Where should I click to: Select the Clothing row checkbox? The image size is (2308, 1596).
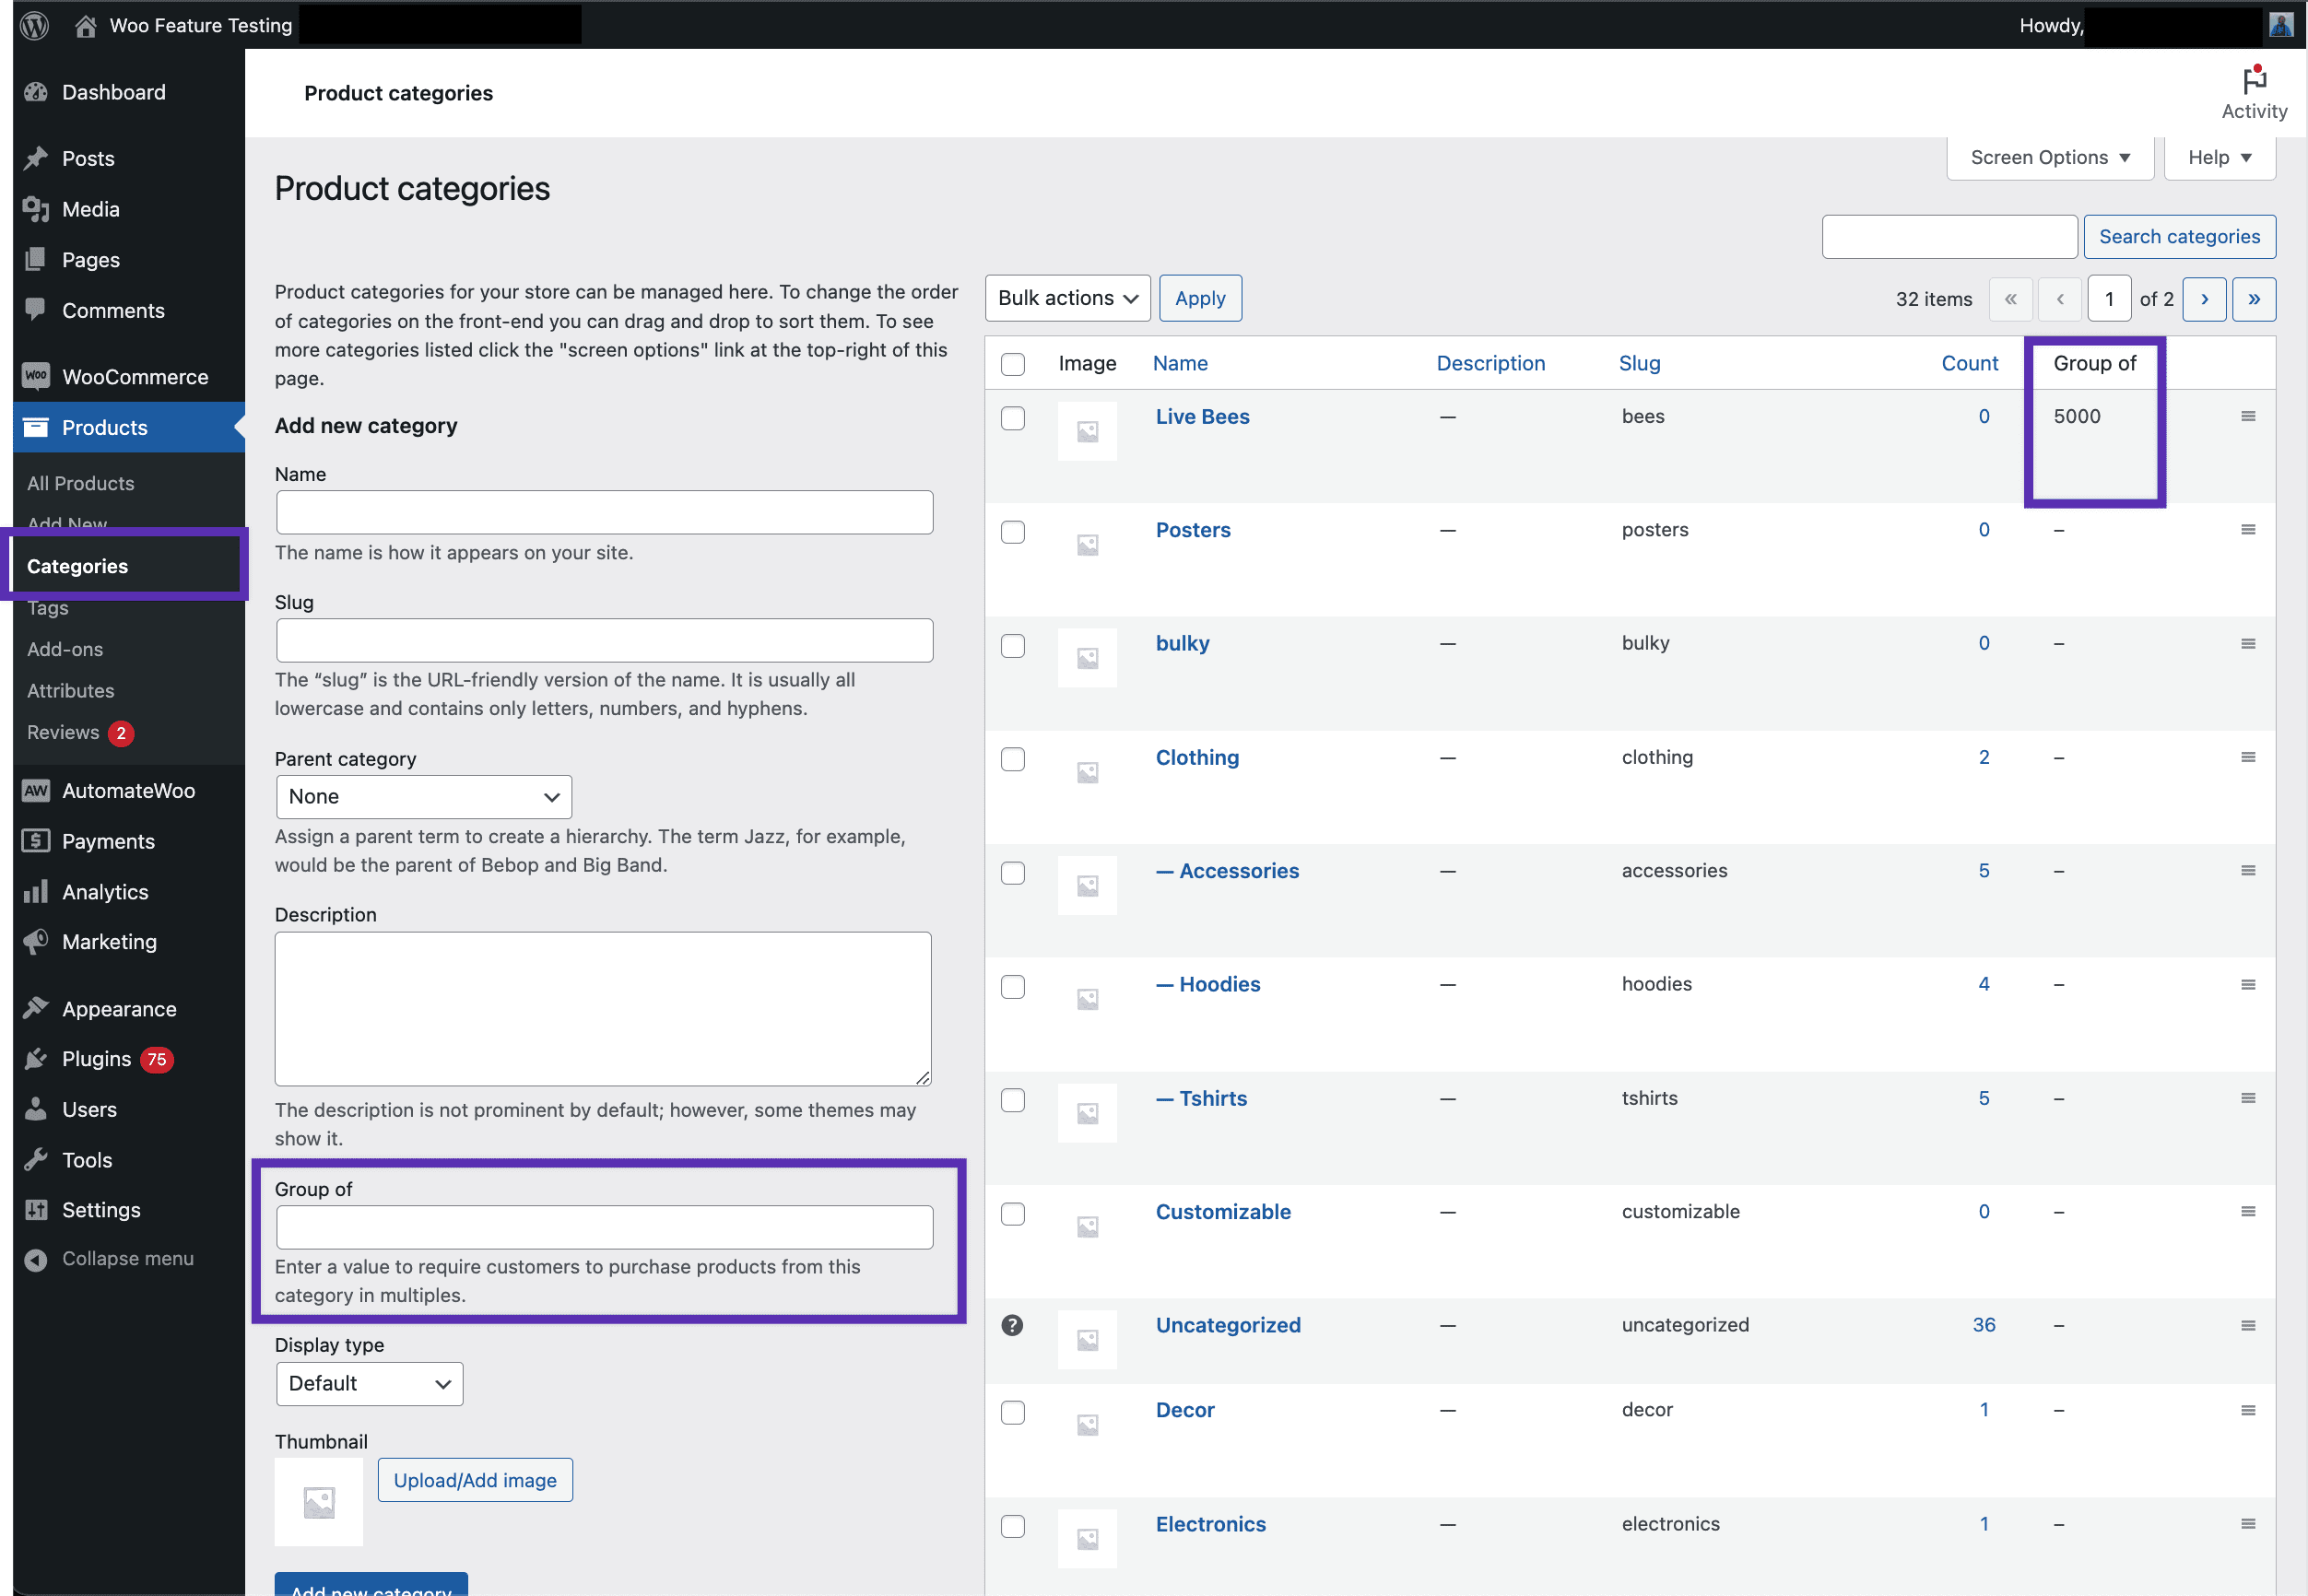coord(1013,759)
